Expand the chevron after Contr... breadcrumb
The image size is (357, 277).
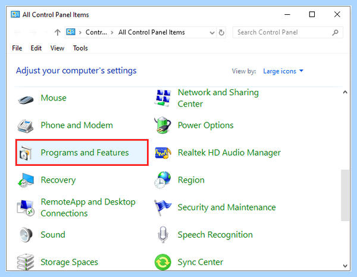(x=112, y=33)
